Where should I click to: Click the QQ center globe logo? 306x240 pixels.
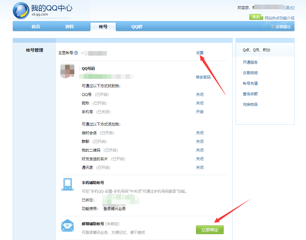21,11
